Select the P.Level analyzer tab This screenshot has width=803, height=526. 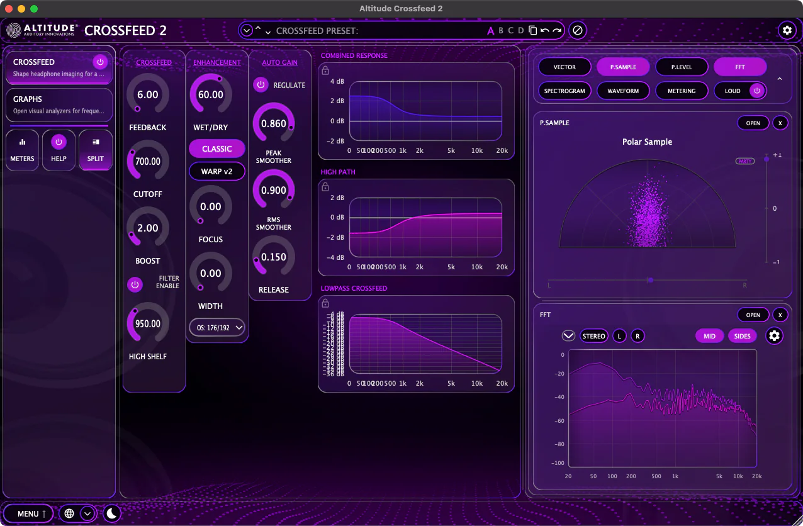coord(682,67)
